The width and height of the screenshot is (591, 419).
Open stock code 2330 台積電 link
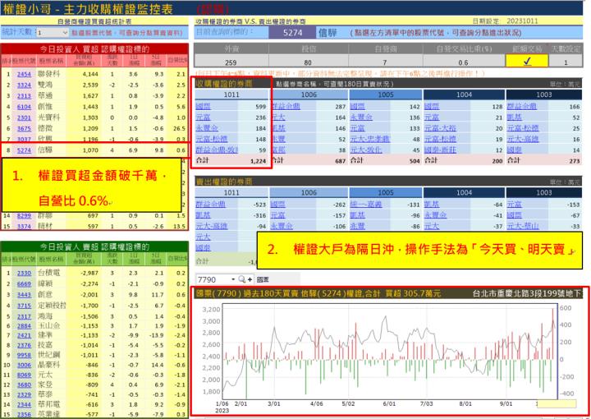click(x=24, y=273)
